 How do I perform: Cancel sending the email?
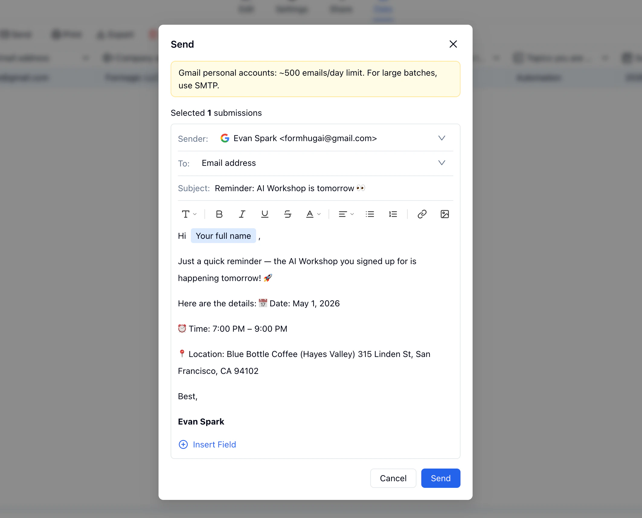[x=393, y=478]
